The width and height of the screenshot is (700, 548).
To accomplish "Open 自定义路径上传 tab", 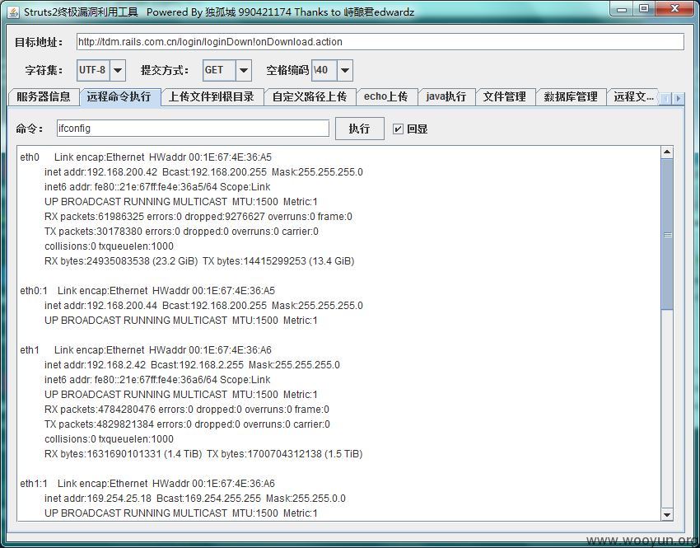I will pyautogui.click(x=310, y=97).
